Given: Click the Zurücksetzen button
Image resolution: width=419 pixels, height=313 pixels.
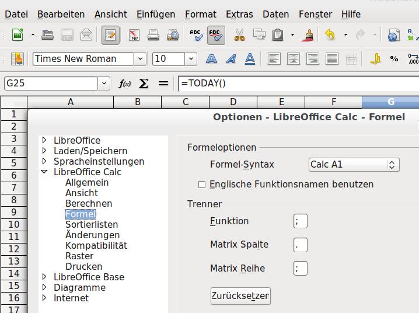Looking at the screenshot, I should coord(240,296).
